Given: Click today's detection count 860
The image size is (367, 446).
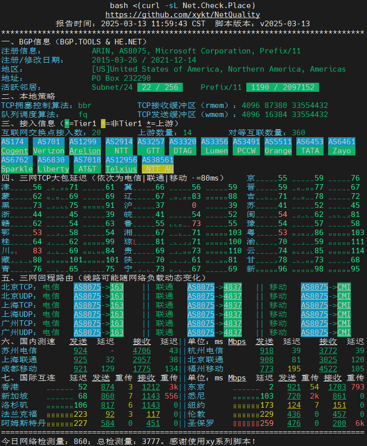Looking at the screenshot, I should 80,441.
